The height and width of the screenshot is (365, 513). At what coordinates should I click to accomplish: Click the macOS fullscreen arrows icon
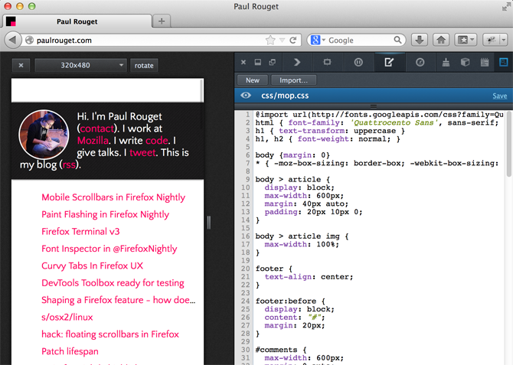506,7
